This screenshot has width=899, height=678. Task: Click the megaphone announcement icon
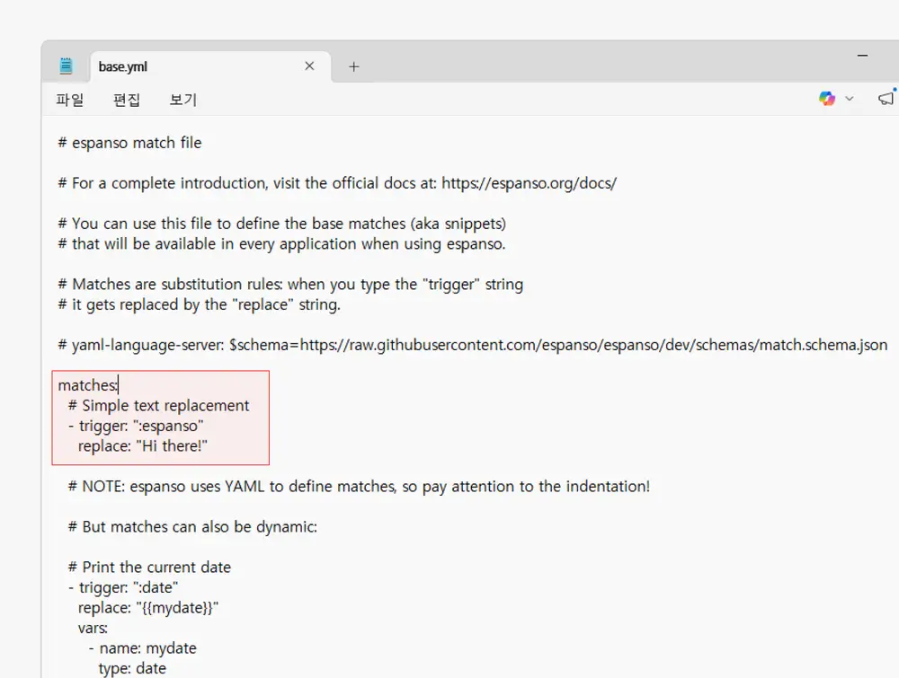(x=886, y=99)
